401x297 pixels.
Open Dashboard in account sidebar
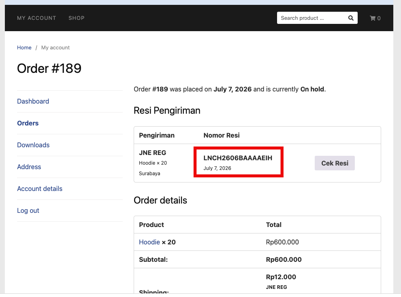pos(33,102)
